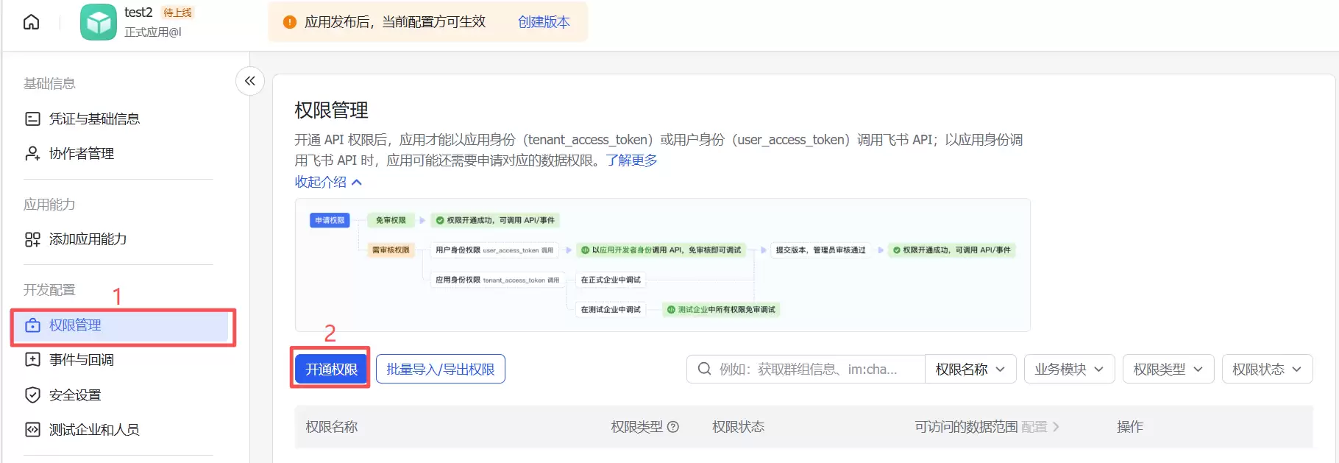The height and width of the screenshot is (463, 1339).
Task: Click the 测试企业和人员 code icon
Action: pyautogui.click(x=32, y=430)
